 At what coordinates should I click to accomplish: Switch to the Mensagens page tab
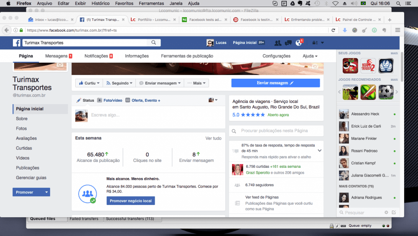[x=59, y=56]
